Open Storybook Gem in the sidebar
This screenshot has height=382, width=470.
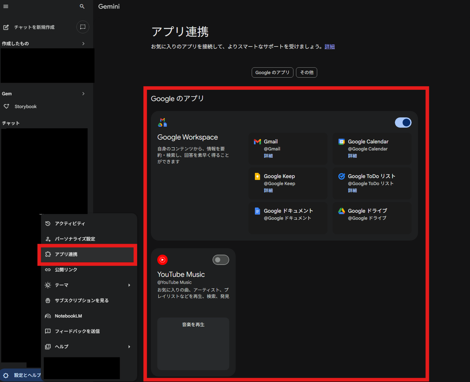(26, 106)
